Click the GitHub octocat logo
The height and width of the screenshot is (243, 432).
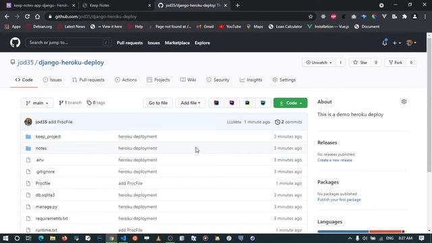click(15, 43)
